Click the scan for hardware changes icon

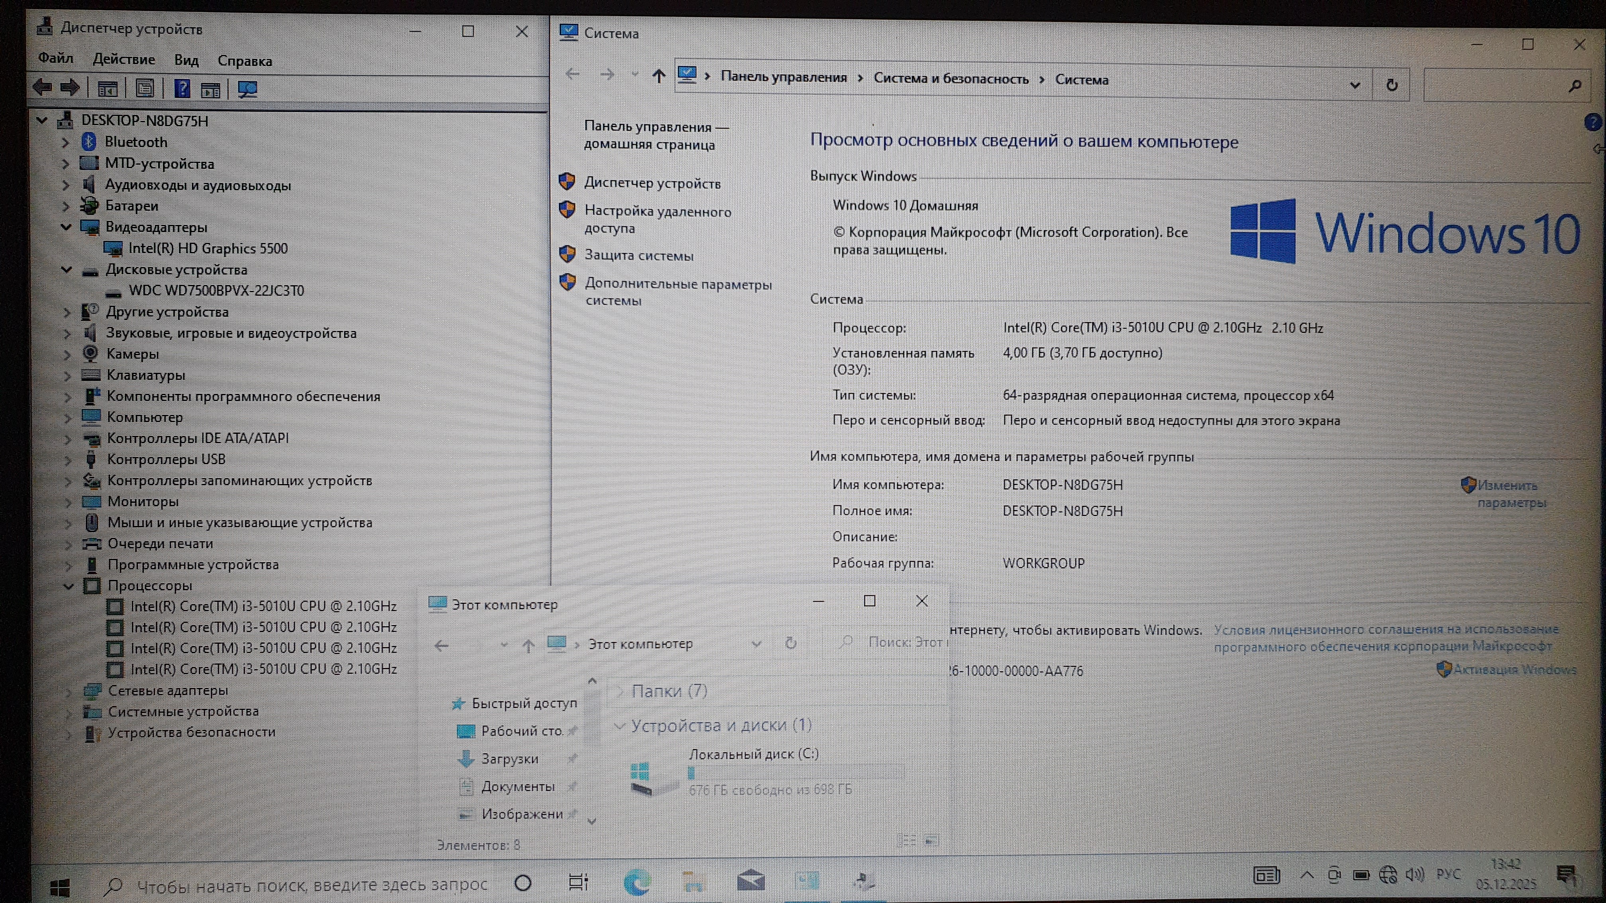pos(247,89)
